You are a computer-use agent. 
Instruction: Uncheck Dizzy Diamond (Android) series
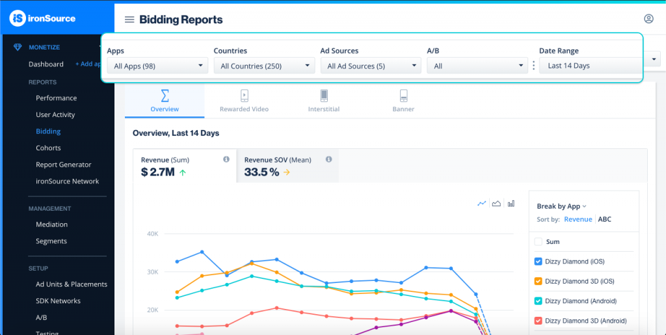(538, 301)
